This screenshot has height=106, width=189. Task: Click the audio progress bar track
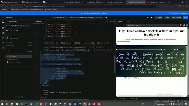point(140,49)
